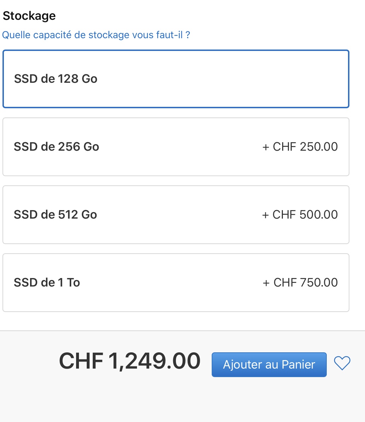365x422 pixels.
Task: Select the SSD de 128 Go option
Action: (176, 79)
